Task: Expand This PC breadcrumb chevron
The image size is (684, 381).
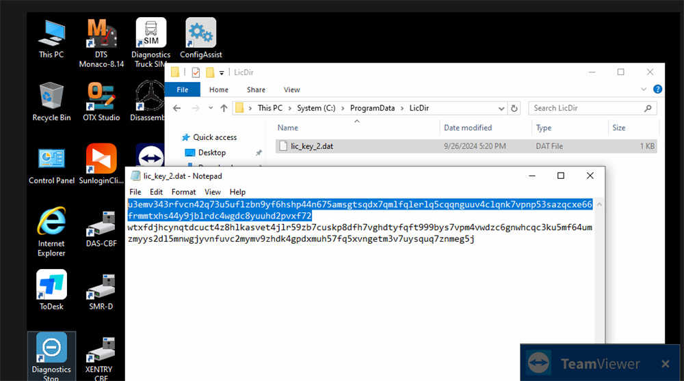Action: tap(289, 108)
